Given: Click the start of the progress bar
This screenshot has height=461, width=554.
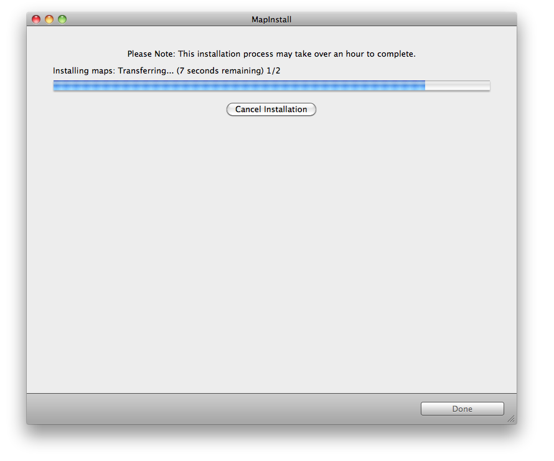Looking at the screenshot, I should point(56,86).
